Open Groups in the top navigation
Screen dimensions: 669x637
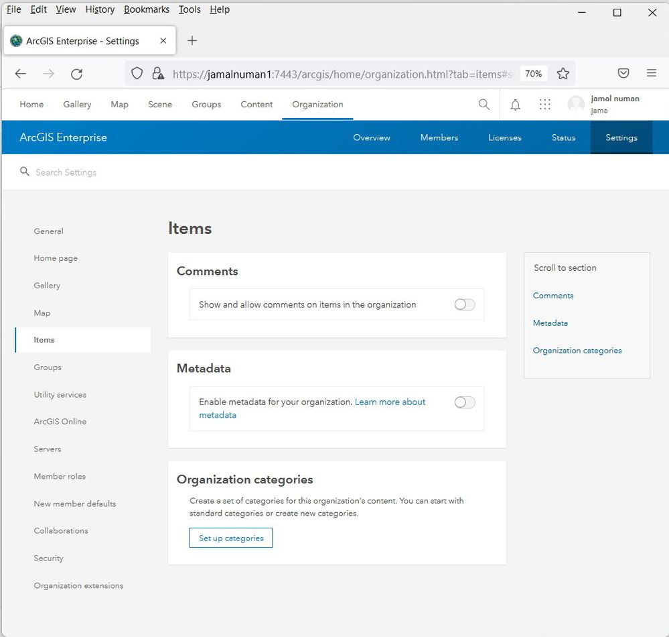[x=206, y=104]
